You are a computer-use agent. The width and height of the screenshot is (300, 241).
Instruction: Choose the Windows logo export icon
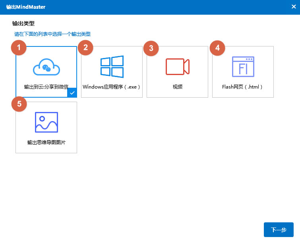[x=112, y=67]
